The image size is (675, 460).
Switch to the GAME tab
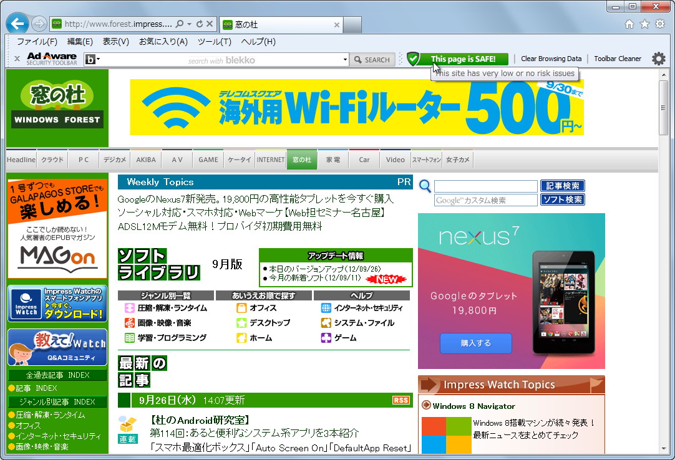pos(208,159)
